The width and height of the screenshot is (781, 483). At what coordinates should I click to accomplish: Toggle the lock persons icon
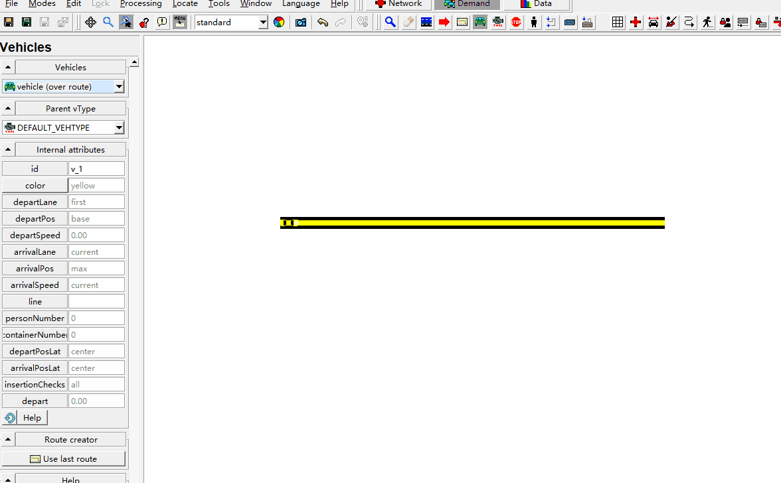(725, 23)
